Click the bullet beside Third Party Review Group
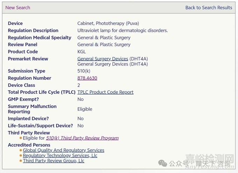Image resolution: width=238 pixels, height=173 pixels. pos(21,161)
